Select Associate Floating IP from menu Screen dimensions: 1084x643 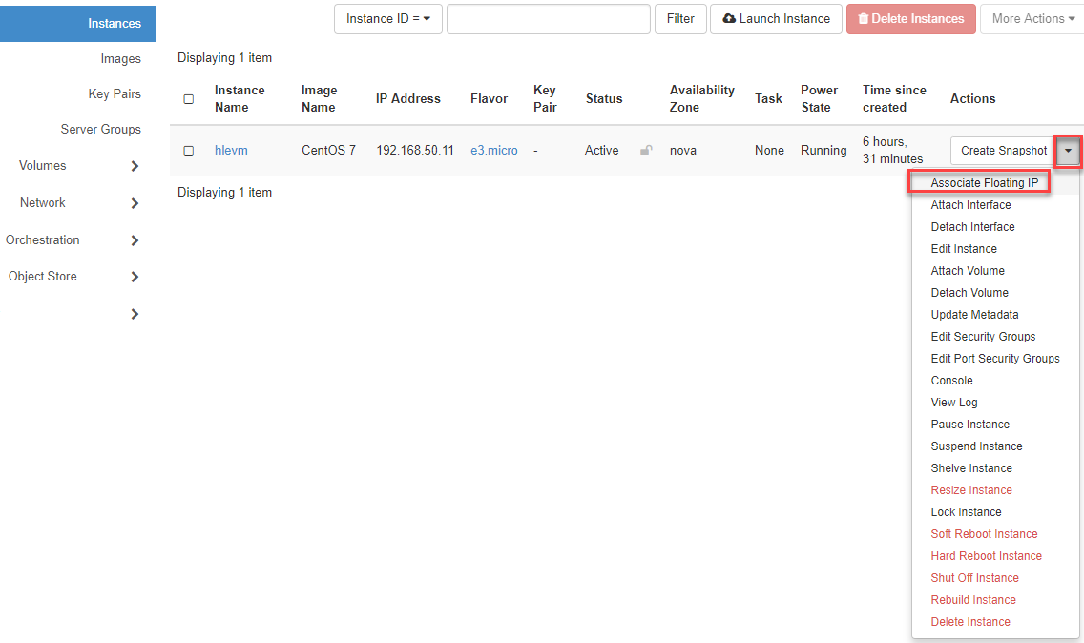pos(984,183)
